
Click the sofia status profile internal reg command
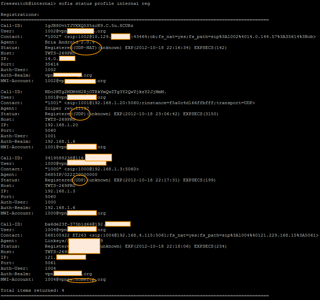[104, 4]
